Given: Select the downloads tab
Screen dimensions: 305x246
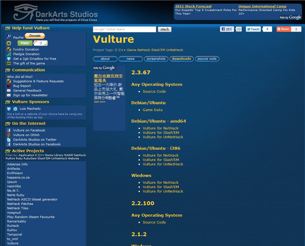Looking at the screenshot, I should pyautogui.click(x=181, y=59).
